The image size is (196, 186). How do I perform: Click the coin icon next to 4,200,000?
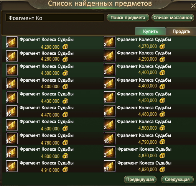(65, 47)
